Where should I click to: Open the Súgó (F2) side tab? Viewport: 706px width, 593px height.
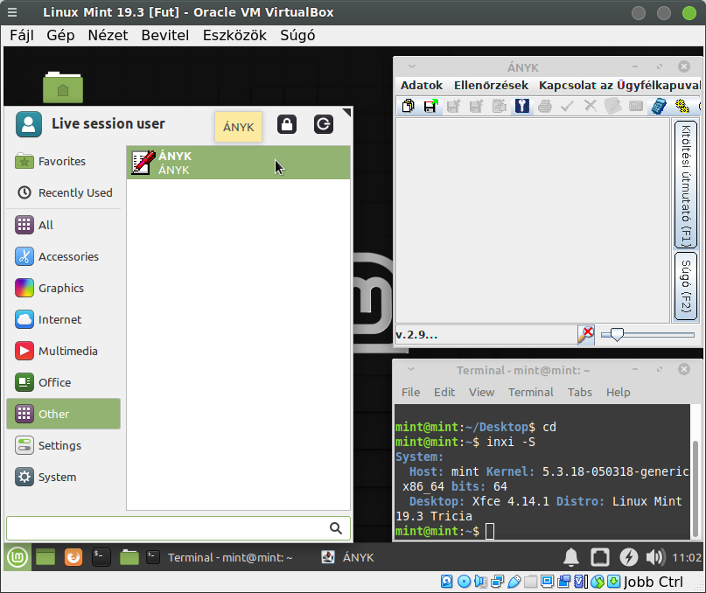(x=685, y=286)
